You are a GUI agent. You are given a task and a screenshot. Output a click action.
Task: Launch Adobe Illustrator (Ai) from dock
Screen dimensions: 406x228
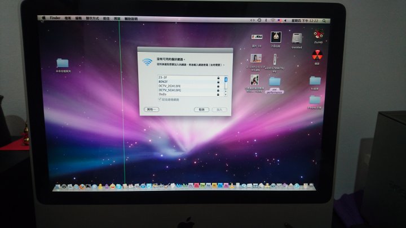214,185
